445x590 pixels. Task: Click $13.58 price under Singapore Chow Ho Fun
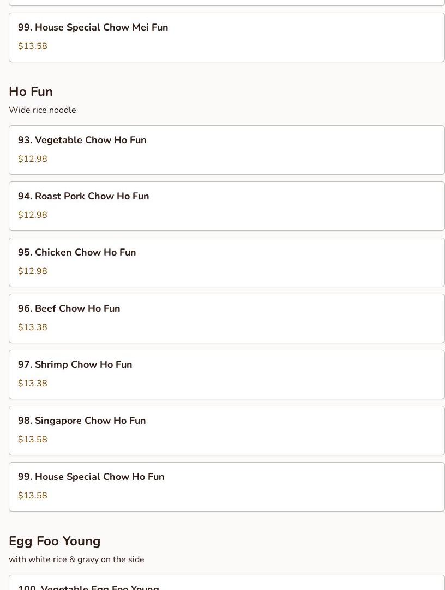pos(33,440)
